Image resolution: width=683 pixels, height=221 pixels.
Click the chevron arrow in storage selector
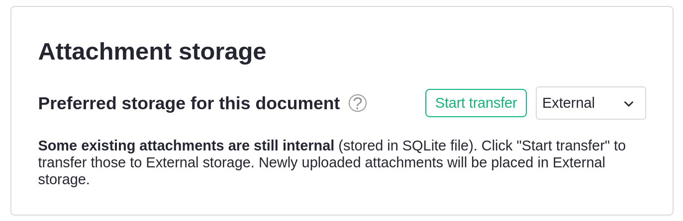coord(628,103)
